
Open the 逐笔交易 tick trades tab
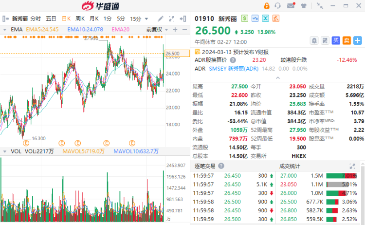(x=205, y=166)
